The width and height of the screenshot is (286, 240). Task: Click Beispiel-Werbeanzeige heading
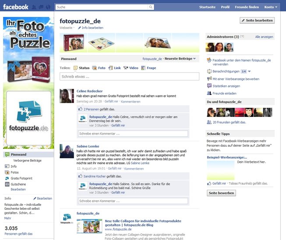coord(227,157)
